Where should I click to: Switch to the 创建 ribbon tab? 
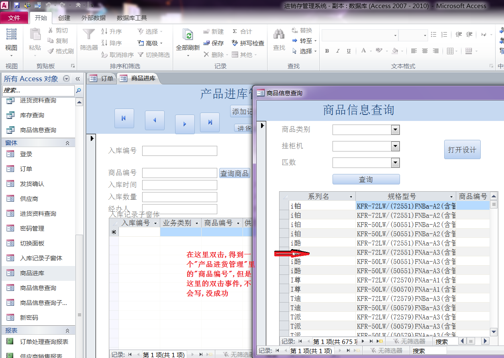click(64, 18)
